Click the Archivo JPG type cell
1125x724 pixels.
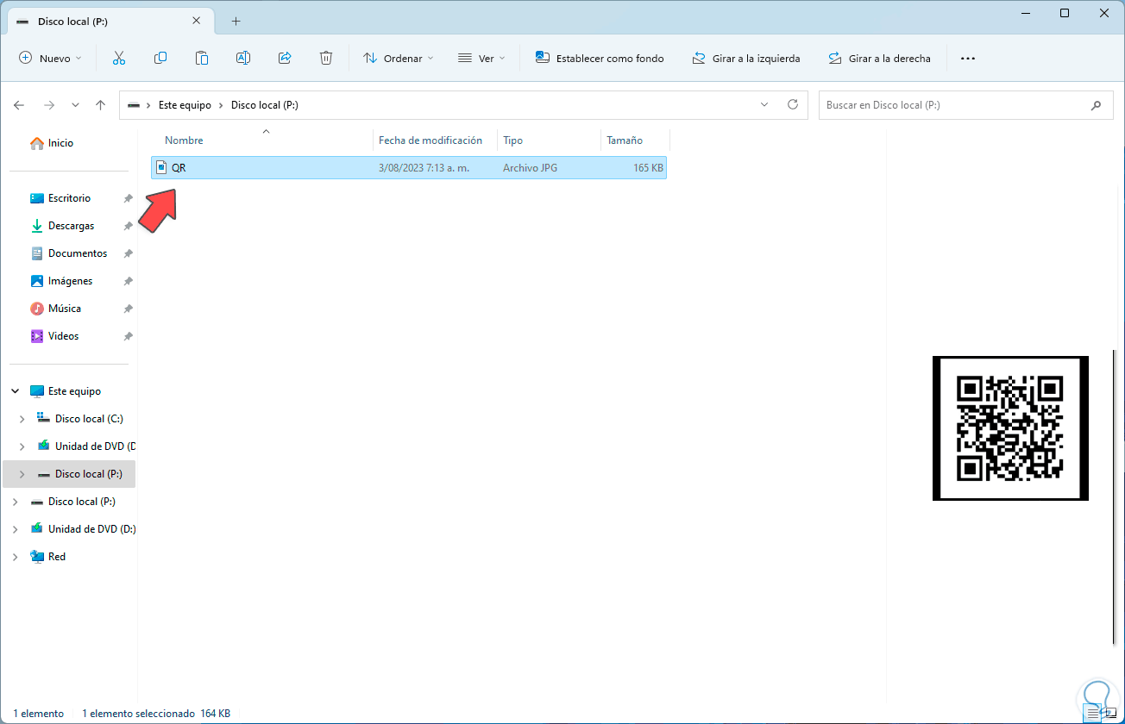pyautogui.click(x=530, y=168)
